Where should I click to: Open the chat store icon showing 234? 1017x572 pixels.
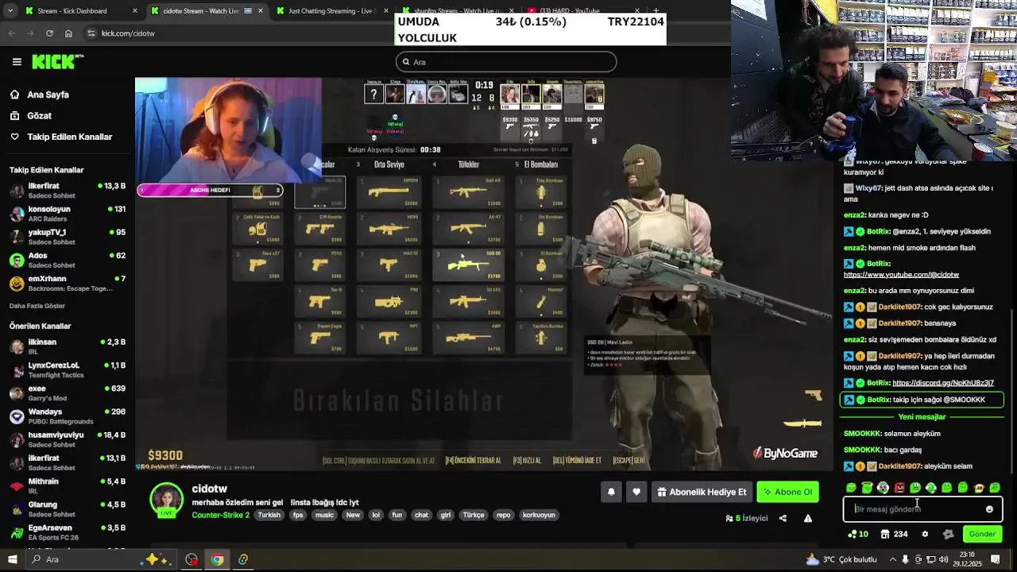pyautogui.click(x=894, y=534)
